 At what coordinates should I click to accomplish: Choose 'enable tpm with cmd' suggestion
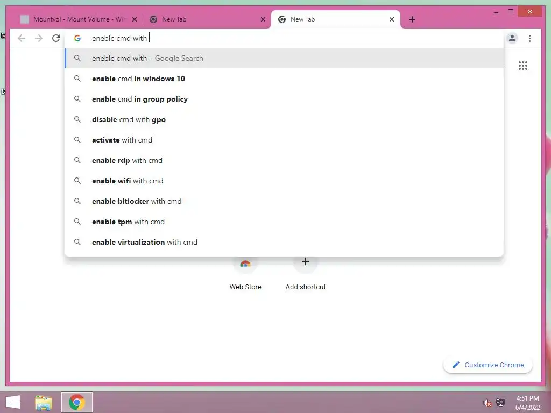tap(284, 222)
